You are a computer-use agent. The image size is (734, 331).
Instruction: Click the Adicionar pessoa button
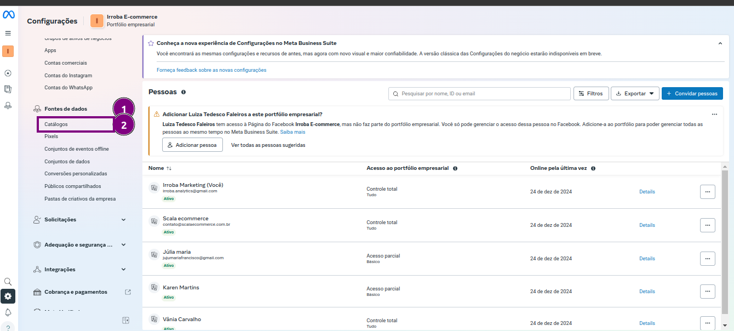click(192, 145)
